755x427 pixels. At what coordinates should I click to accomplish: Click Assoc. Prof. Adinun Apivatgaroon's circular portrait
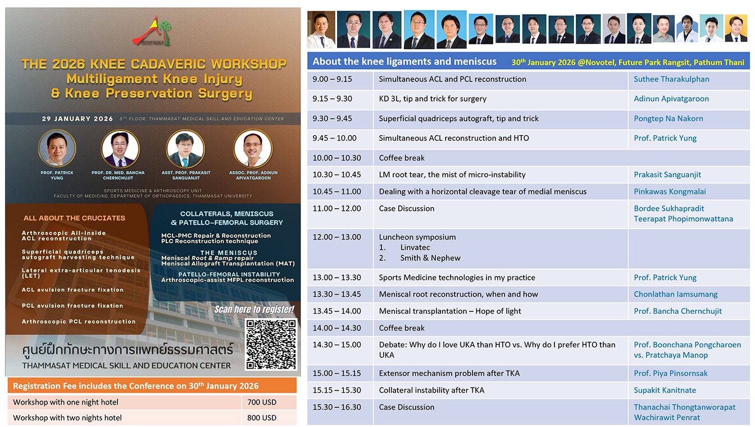pos(253,149)
